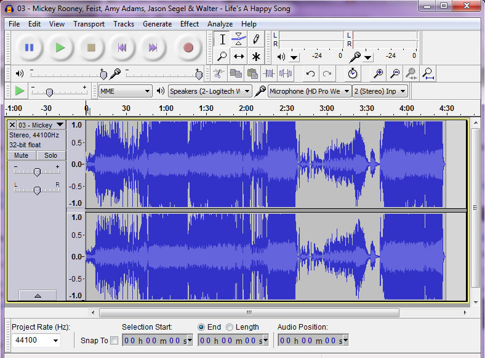This screenshot has width=485, height=358.
Task: Open the Tracks menu
Action: (x=124, y=24)
